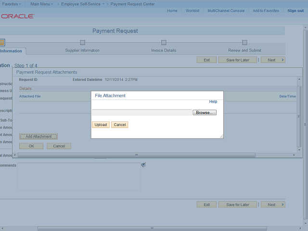Click the spell check icon beside Comments
Screen dimensions: 308x231
[x=143, y=165]
